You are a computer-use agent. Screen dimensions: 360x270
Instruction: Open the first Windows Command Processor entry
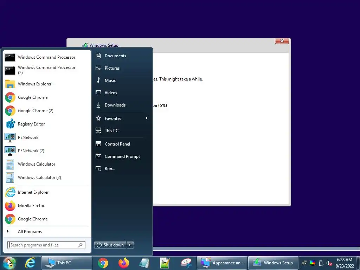coord(47,57)
